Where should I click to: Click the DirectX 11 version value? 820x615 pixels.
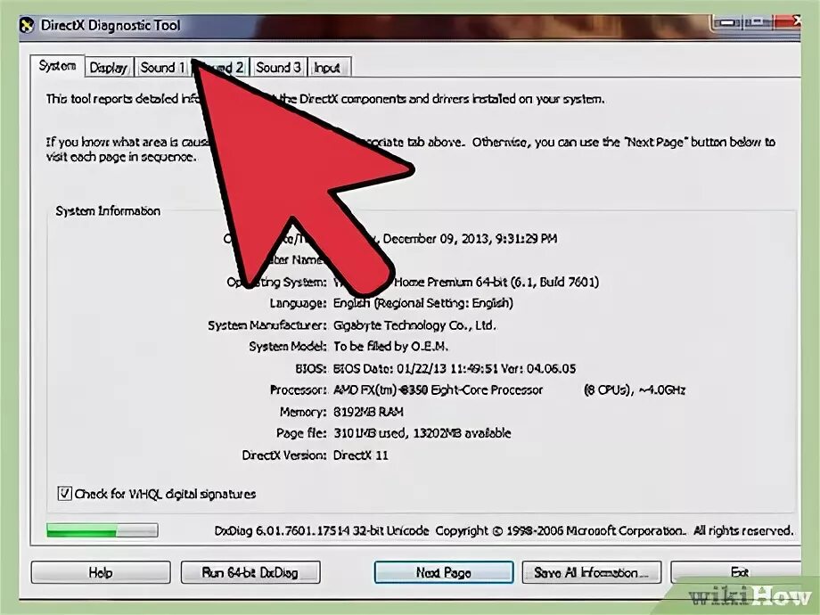coord(360,455)
